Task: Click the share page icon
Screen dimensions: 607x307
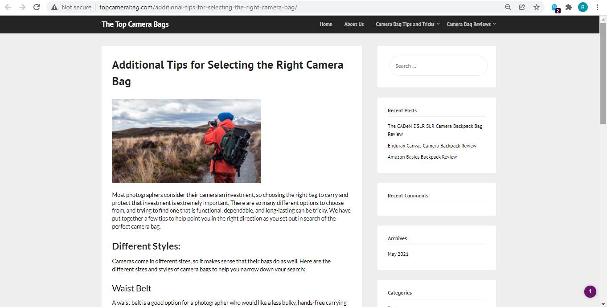Action: 522,7
